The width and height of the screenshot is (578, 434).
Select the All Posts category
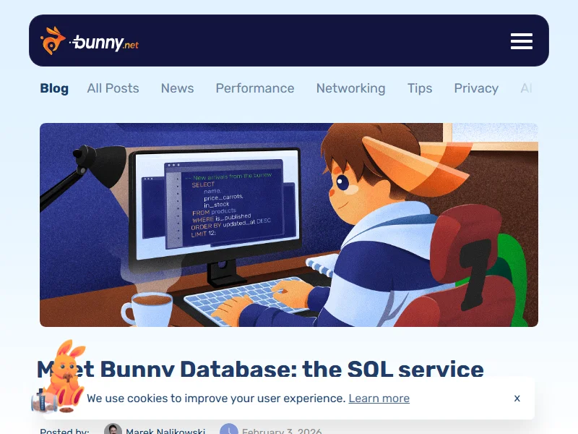click(113, 88)
